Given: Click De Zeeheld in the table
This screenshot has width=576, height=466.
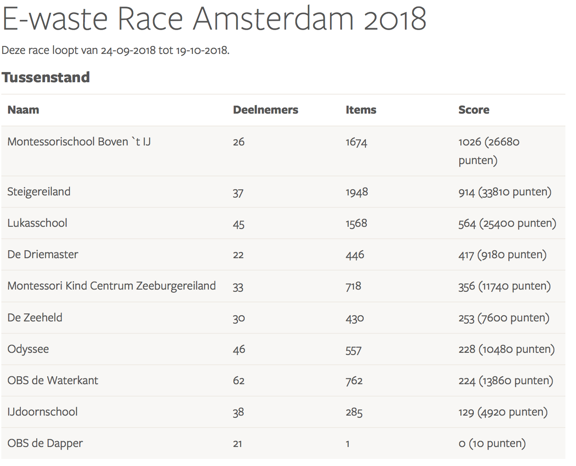Looking at the screenshot, I should click(35, 318).
